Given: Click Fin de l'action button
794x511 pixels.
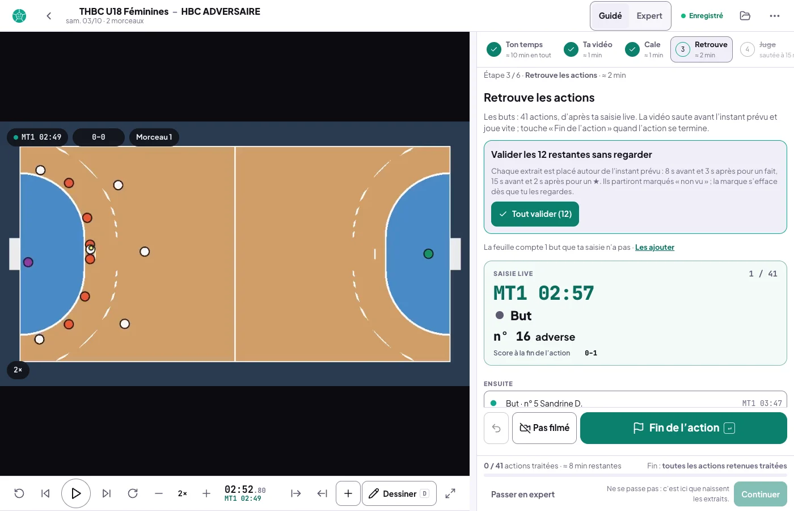Looking at the screenshot, I should pos(683,428).
